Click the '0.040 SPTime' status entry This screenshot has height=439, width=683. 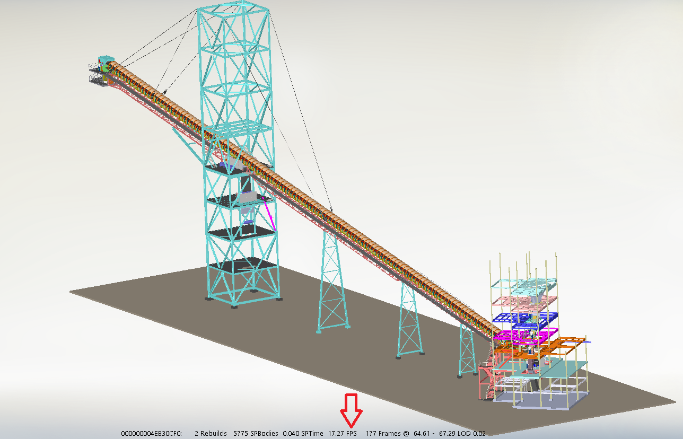click(x=303, y=433)
